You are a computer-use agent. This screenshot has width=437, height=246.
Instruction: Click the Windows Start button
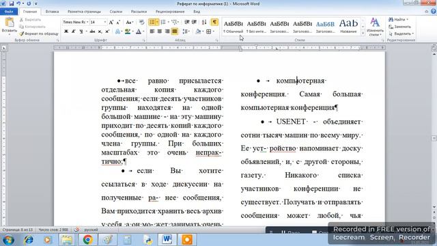[x=8, y=240]
